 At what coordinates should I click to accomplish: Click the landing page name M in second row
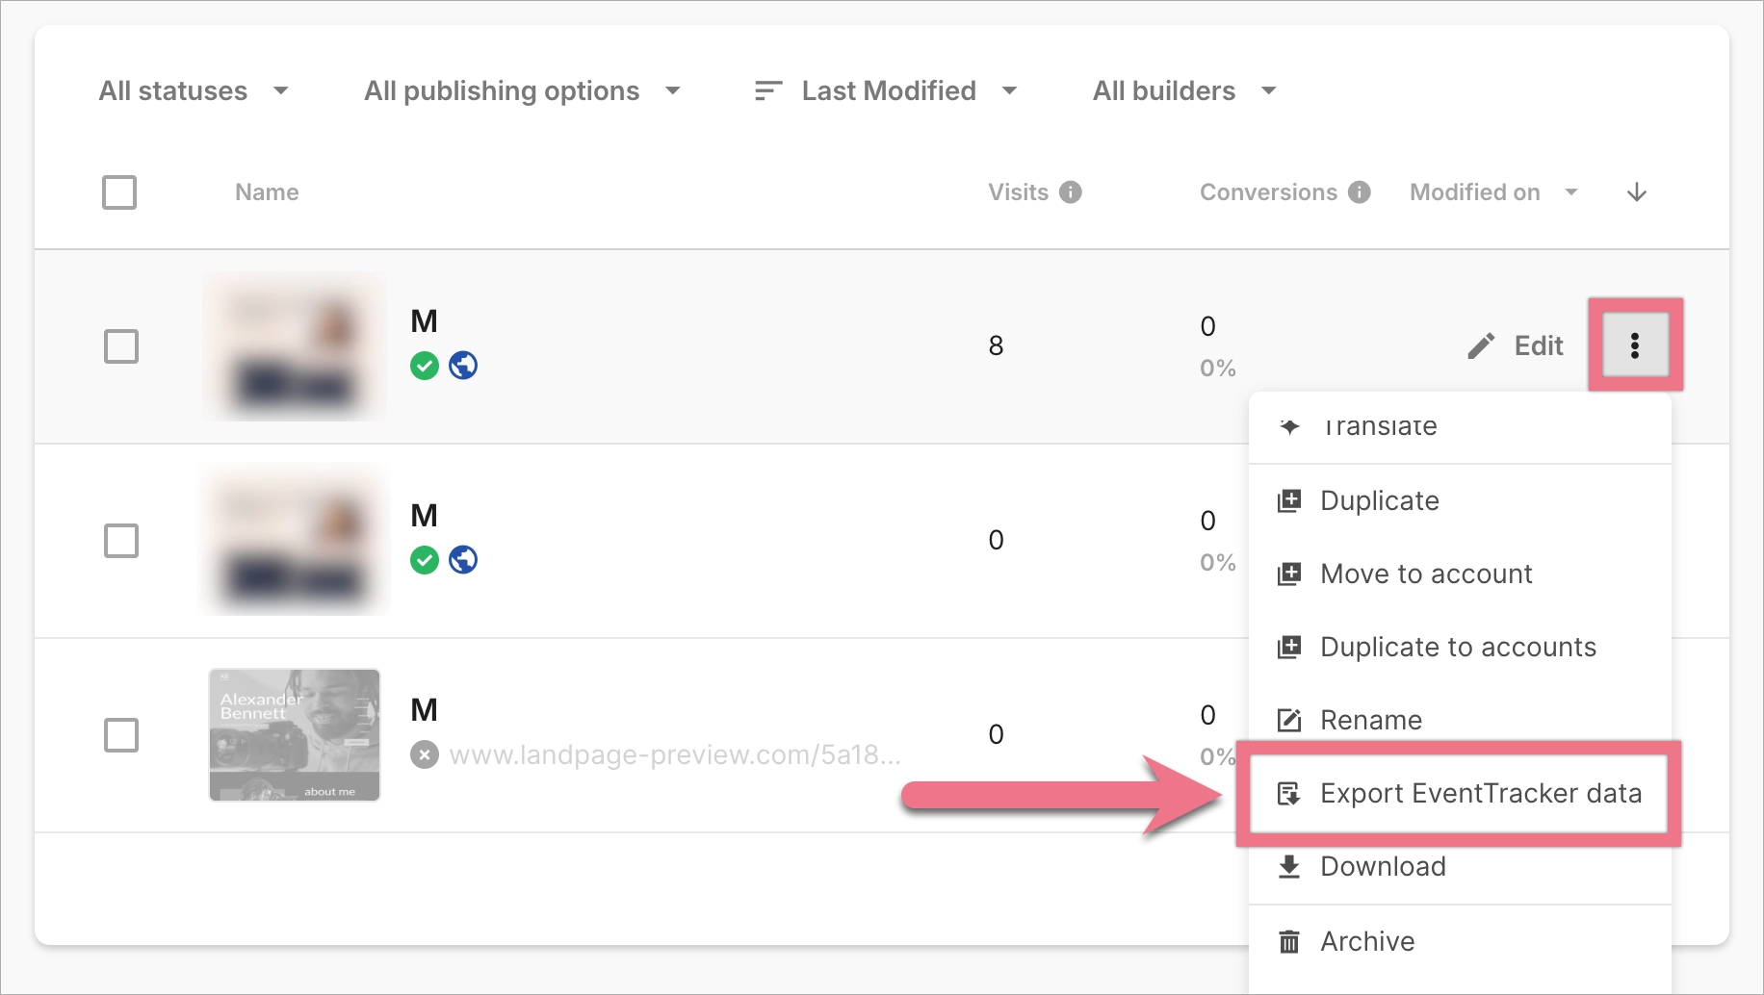[425, 516]
